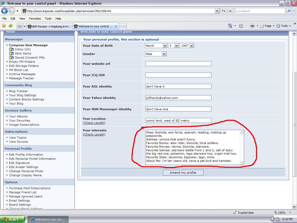Click page scrollbar up arrow
The width and height of the screenshot is (297, 223).
[294, 33]
